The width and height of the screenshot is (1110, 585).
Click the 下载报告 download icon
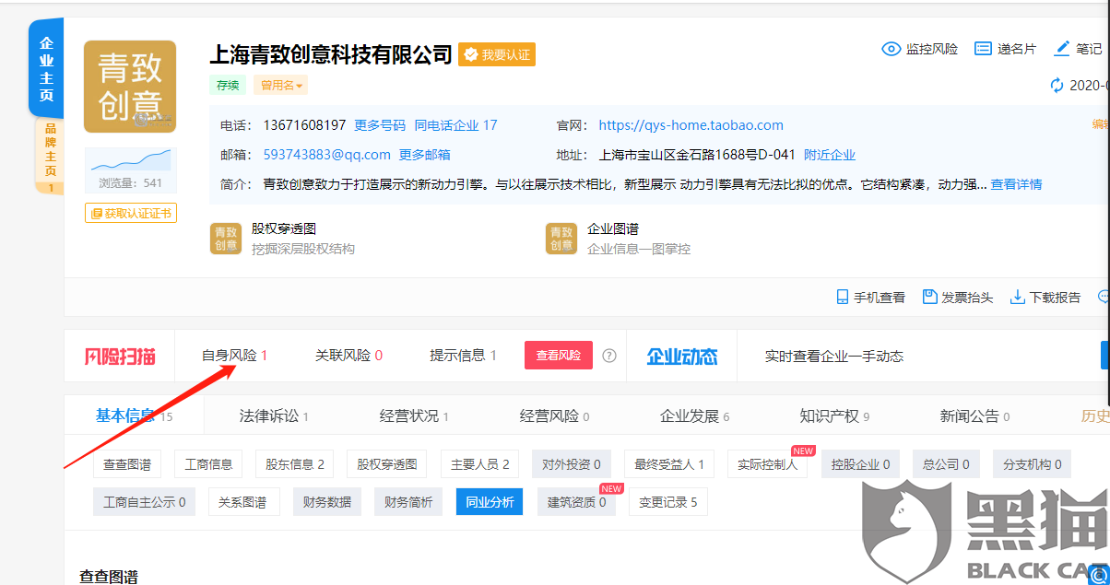1018,297
